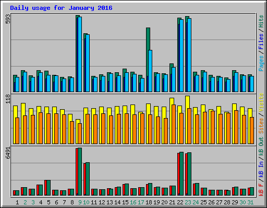This screenshot has width=267, height=208.
Task: Click the day 22 green kB Out bar
Action: pyautogui.click(x=181, y=174)
